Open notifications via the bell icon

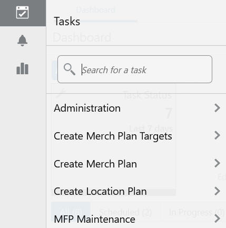pyautogui.click(x=22, y=41)
